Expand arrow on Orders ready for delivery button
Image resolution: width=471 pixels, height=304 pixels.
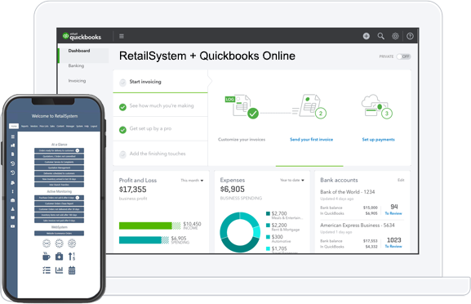78,150
